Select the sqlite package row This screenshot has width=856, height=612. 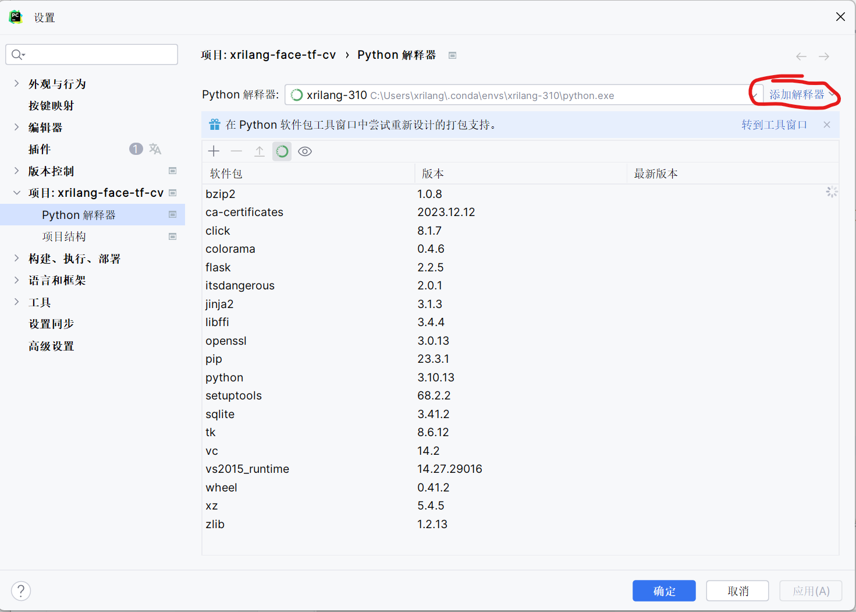point(520,414)
